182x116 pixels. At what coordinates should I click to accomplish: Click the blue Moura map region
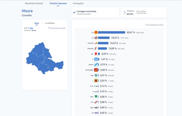tap(45, 58)
